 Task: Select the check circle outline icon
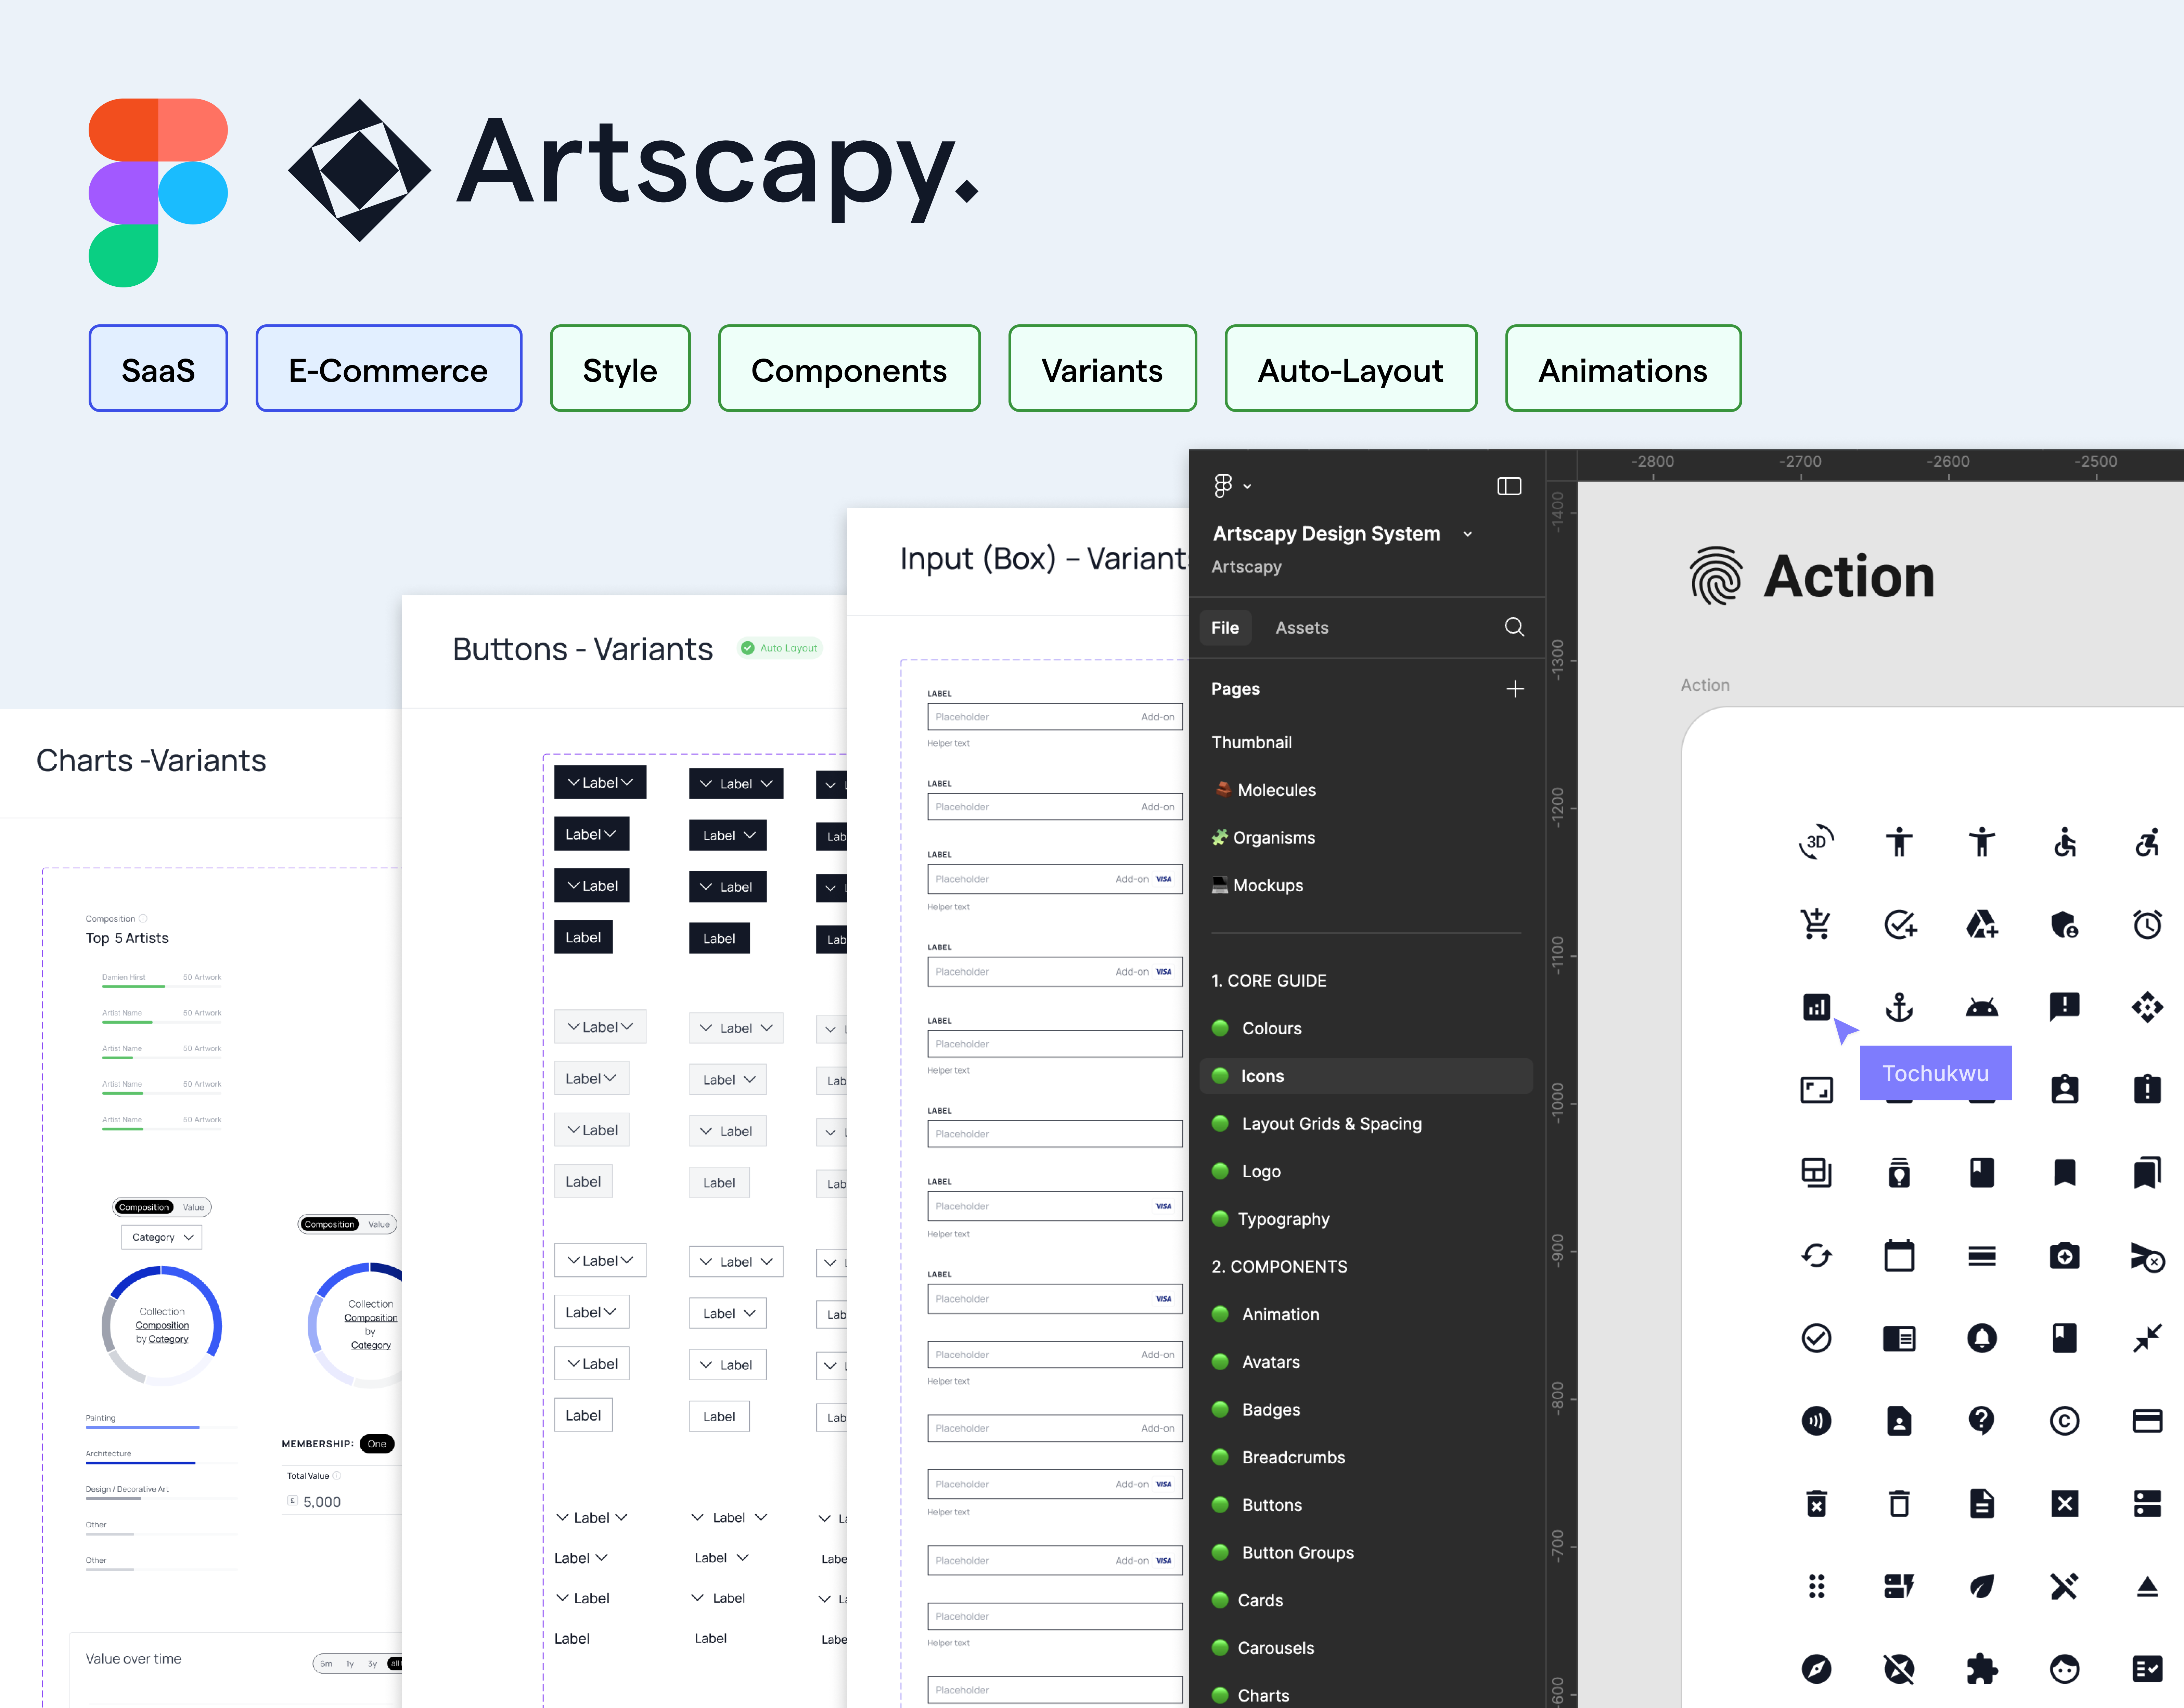1816,1338
